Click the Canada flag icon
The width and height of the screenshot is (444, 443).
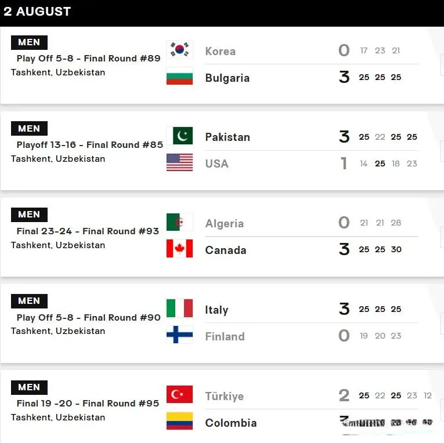click(x=179, y=248)
